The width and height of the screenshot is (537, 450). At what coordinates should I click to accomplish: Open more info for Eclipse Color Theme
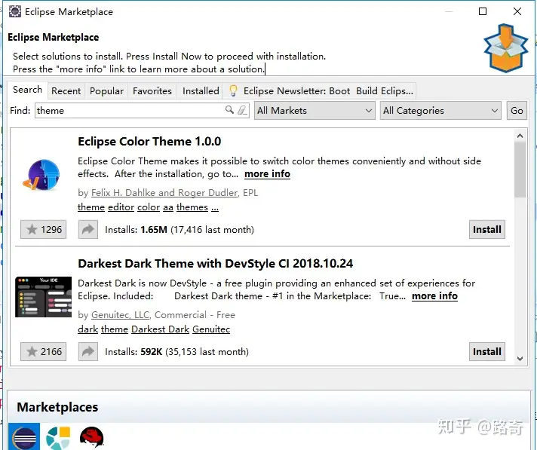tap(267, 174)
